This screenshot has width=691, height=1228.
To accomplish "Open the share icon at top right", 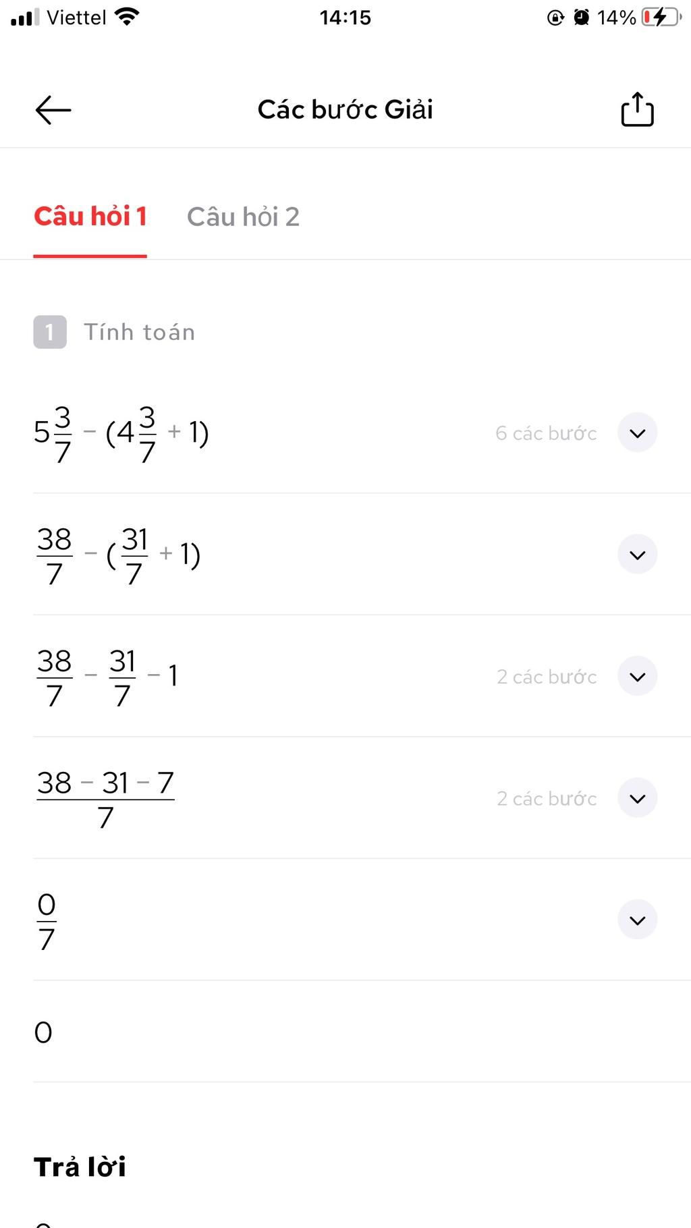I will [637, 109].
